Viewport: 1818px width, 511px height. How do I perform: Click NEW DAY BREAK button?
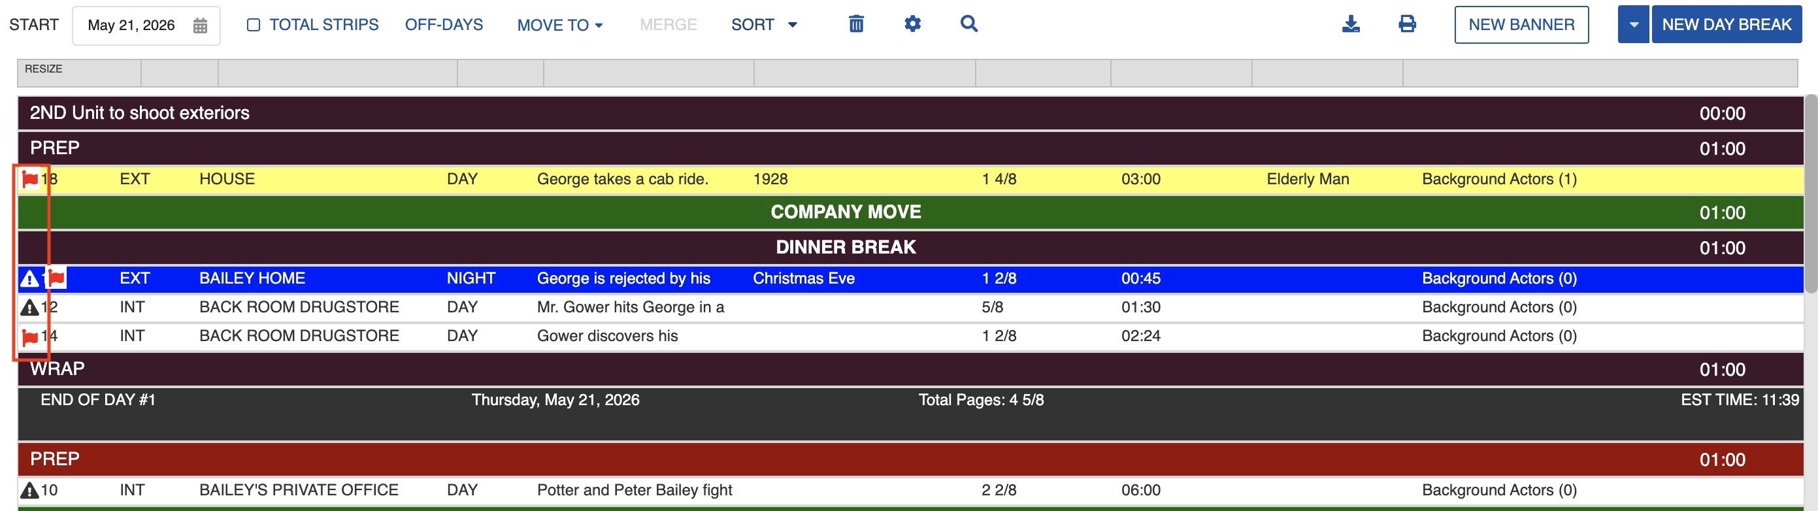[1727, 25]
